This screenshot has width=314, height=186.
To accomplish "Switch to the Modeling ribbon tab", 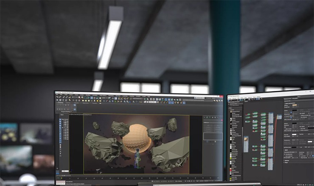I will tap(61, 103).
